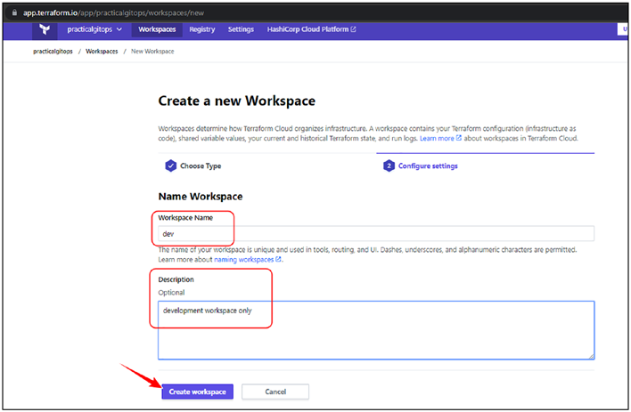Screen dimensions: 631x412
Task: Click the Description resize handle
Action: pos(591,356)
